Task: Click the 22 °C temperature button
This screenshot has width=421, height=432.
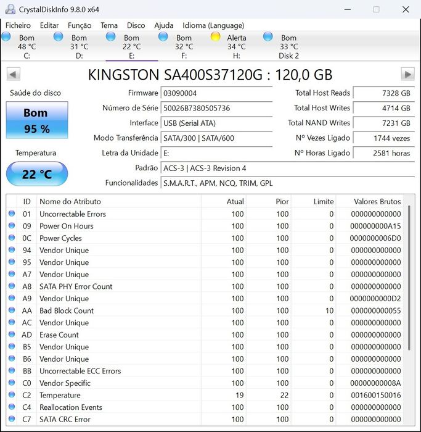Action: [x=37, y=174]
